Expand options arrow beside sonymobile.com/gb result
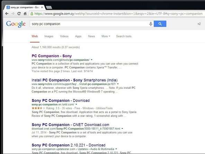 92,60
